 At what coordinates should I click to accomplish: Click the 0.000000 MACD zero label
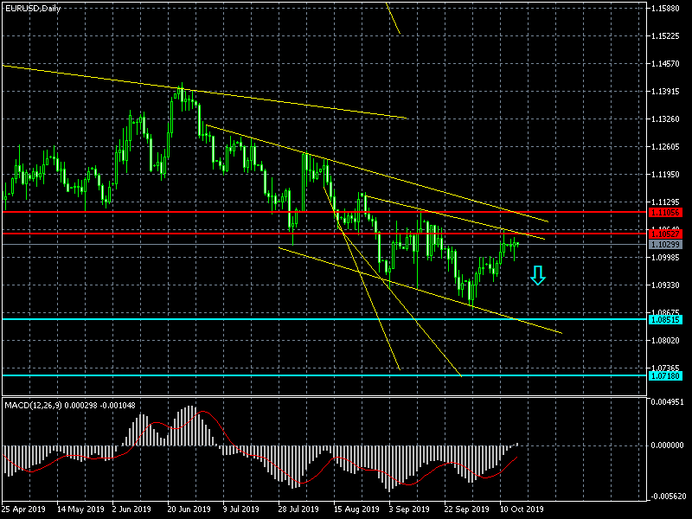(667, 445)
